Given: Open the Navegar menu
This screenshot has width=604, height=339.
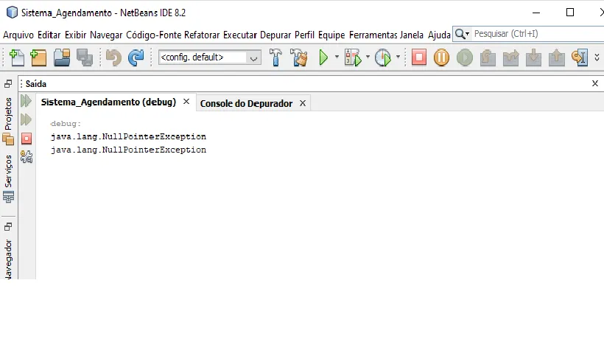Looking at the screenshot, I should click(x=106, y=35).
